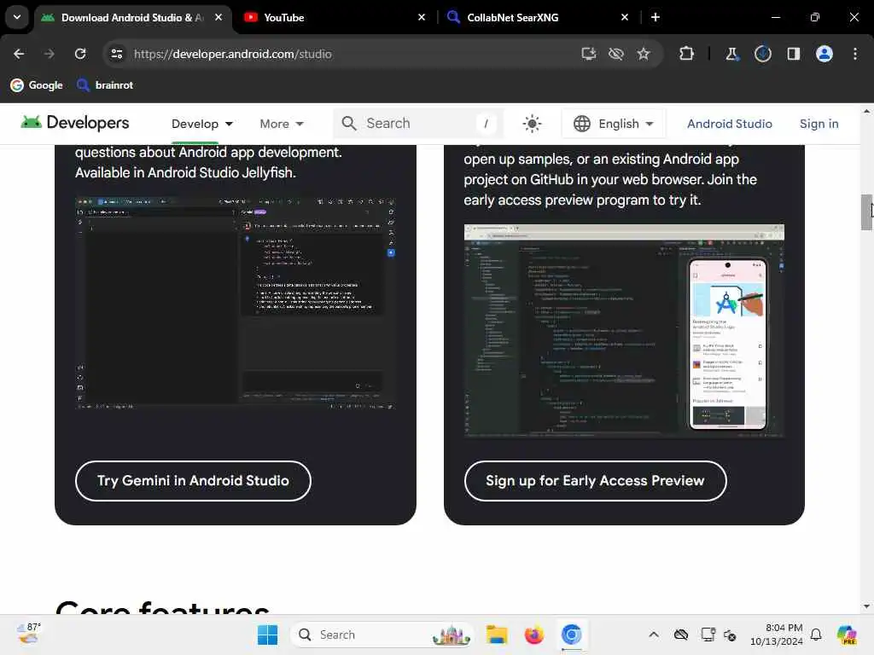Click the scrollbar up arrow
874x655 pixels.
866,112
